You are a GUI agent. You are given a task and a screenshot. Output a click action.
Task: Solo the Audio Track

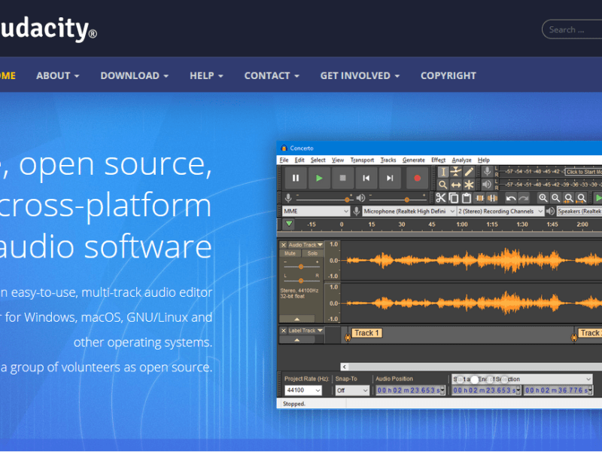(x=313, y=253)
